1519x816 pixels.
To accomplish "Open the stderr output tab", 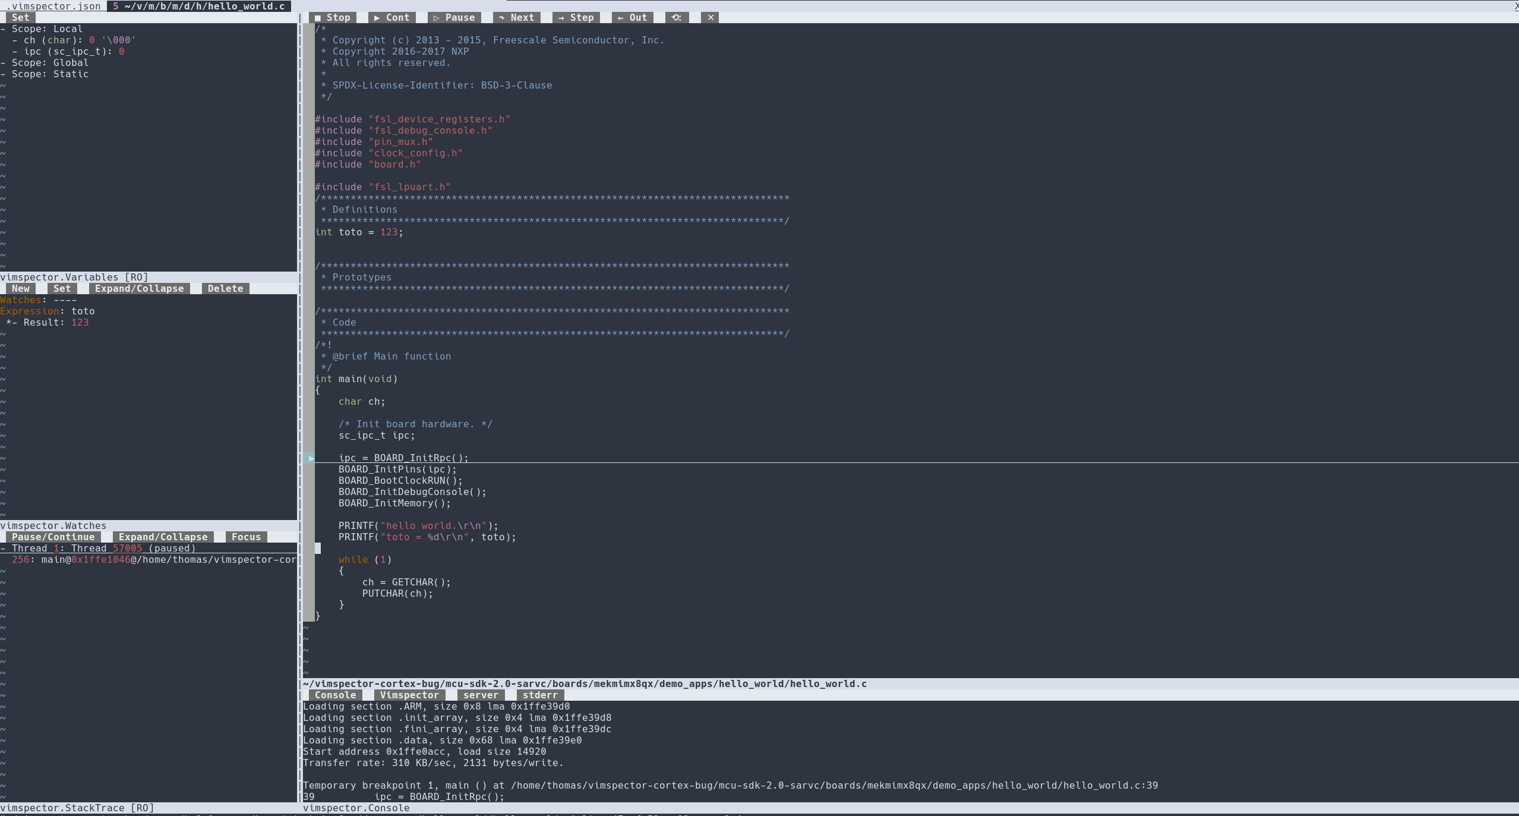I will (539, 695).
